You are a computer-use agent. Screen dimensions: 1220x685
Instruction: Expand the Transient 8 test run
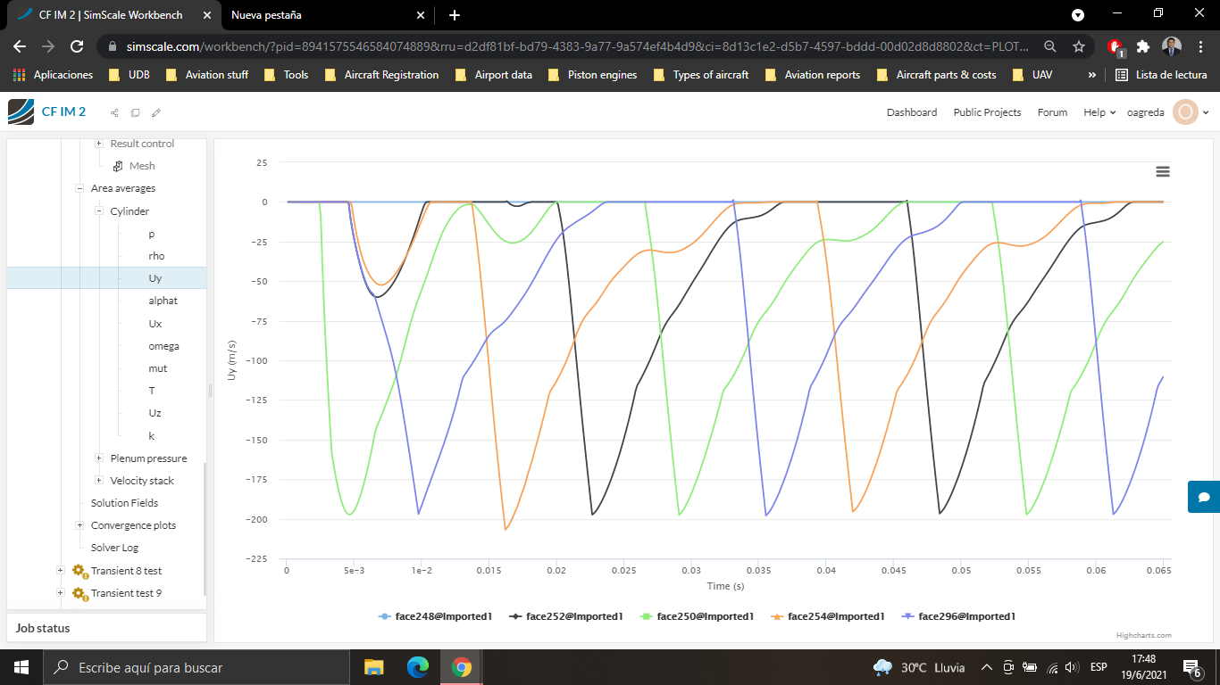click(61, 571)
